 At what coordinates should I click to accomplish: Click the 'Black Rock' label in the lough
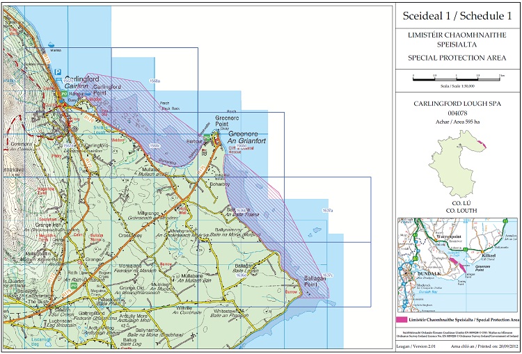(170, 108)
